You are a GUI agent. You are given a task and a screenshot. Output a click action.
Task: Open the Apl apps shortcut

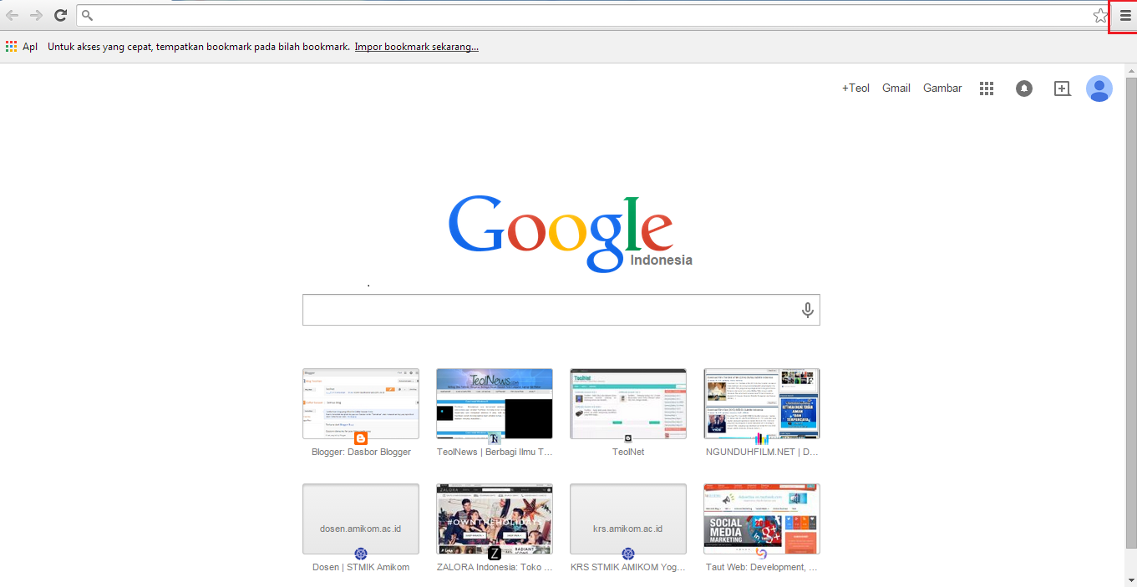coord(22,47)
